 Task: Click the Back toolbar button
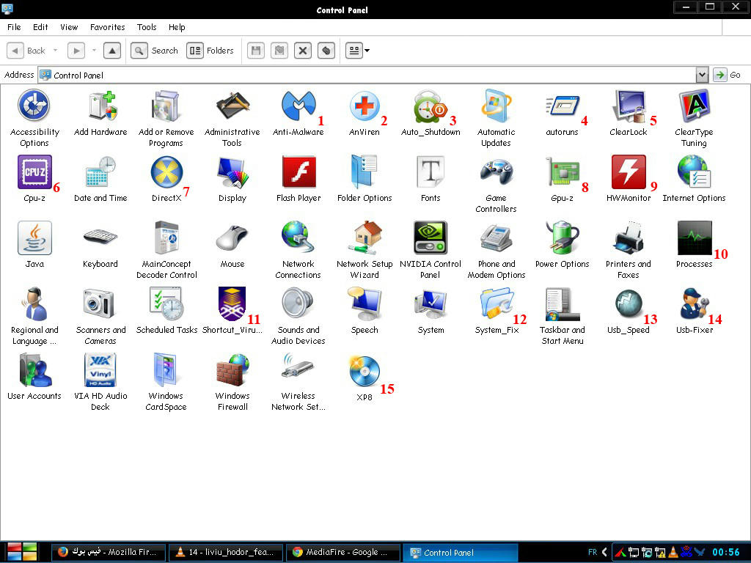(x=27, y=51)
